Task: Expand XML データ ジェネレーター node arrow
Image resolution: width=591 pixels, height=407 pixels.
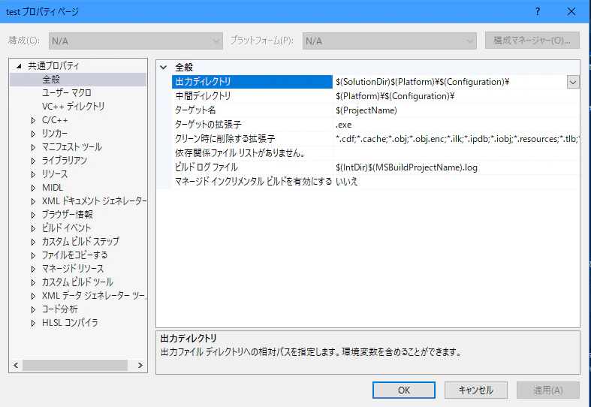Action: click(34, 296)
